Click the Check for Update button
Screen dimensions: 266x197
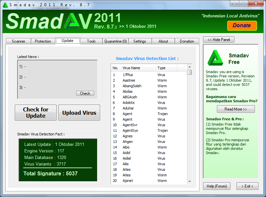(x=36, y=113)
